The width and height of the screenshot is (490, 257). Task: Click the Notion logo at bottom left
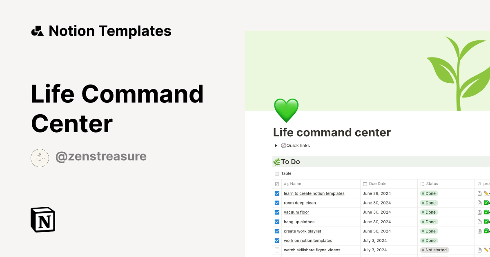coord(42,220)
